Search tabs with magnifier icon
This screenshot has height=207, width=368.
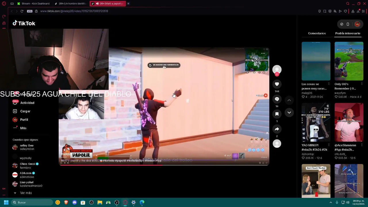[348, 3]
